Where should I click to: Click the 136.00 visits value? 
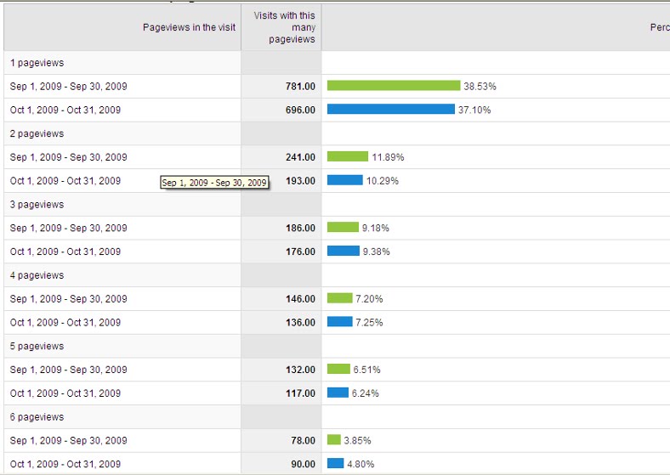point(300,323)
